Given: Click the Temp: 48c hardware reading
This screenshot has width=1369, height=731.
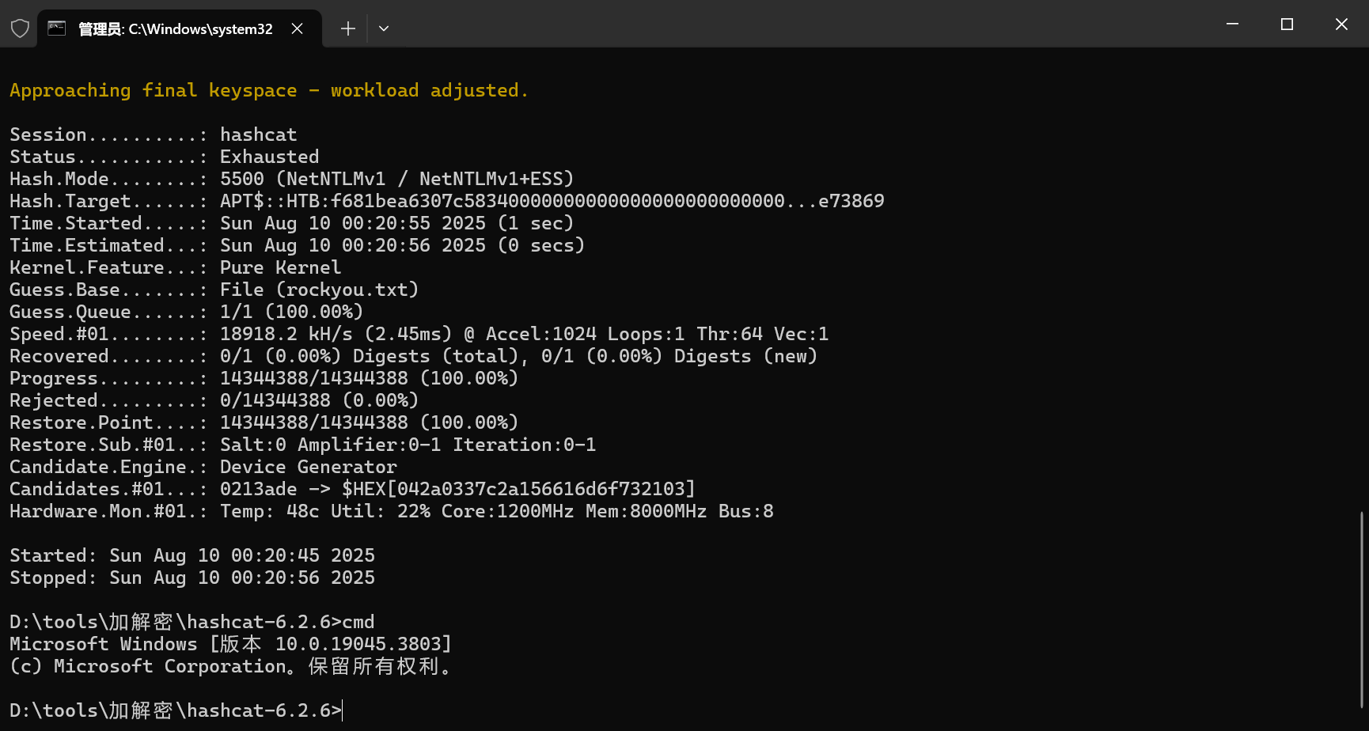Looking at the screenshot, I should [269, 511].
